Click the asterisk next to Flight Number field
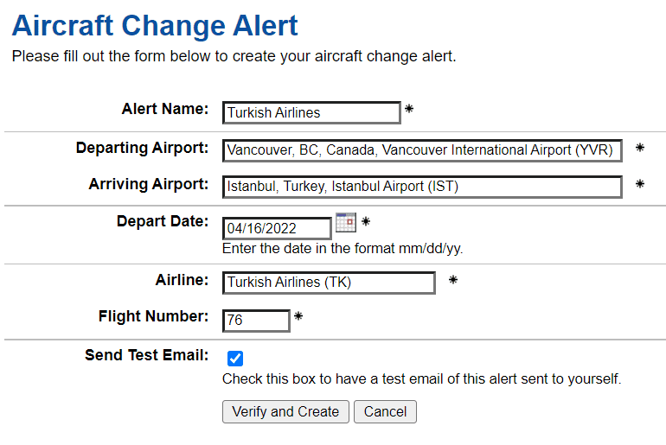Image resolution: width=666 pixels, height=445 pixels. pyautogui.click(x=298, y=316)
